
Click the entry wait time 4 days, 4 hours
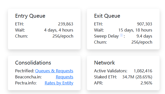pyautogui.click(x=59, y=30)
